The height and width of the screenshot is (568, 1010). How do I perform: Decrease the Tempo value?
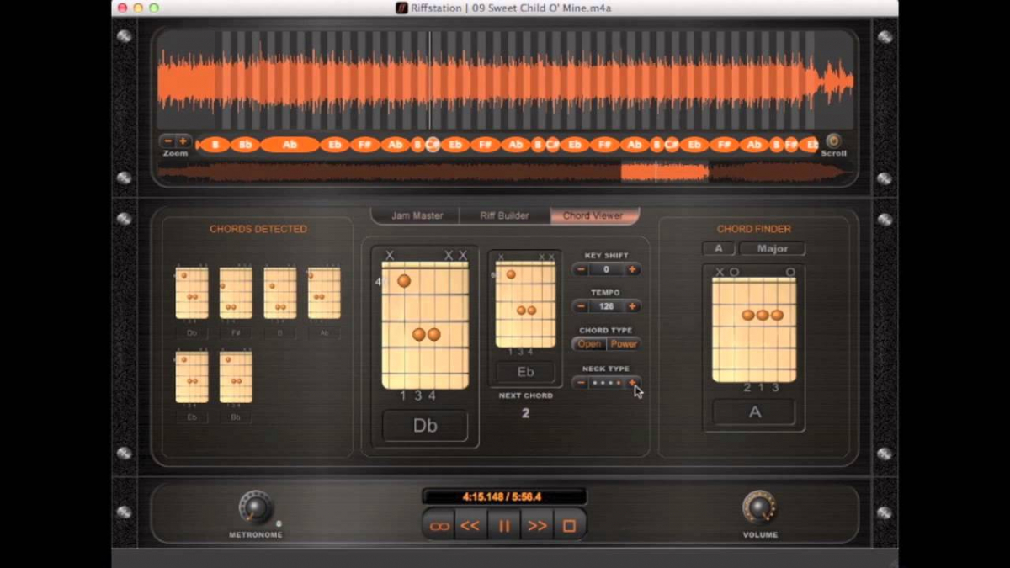tap(581, 307)
